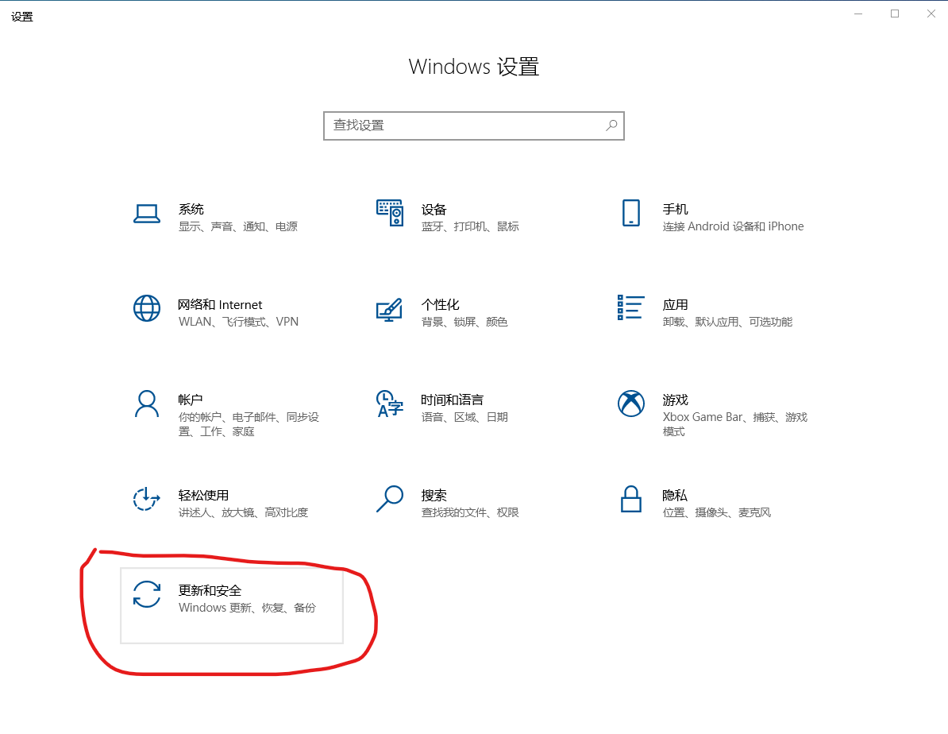
Task: Click the text 位置、摄像头、麦克风
Action: (x=717, y=512)
